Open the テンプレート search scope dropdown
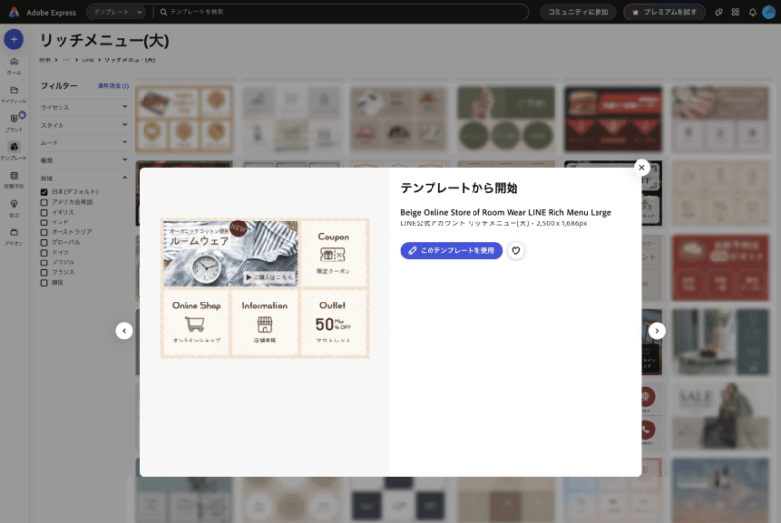This screenshot has width=781, height=523. (x=116, y=12)
